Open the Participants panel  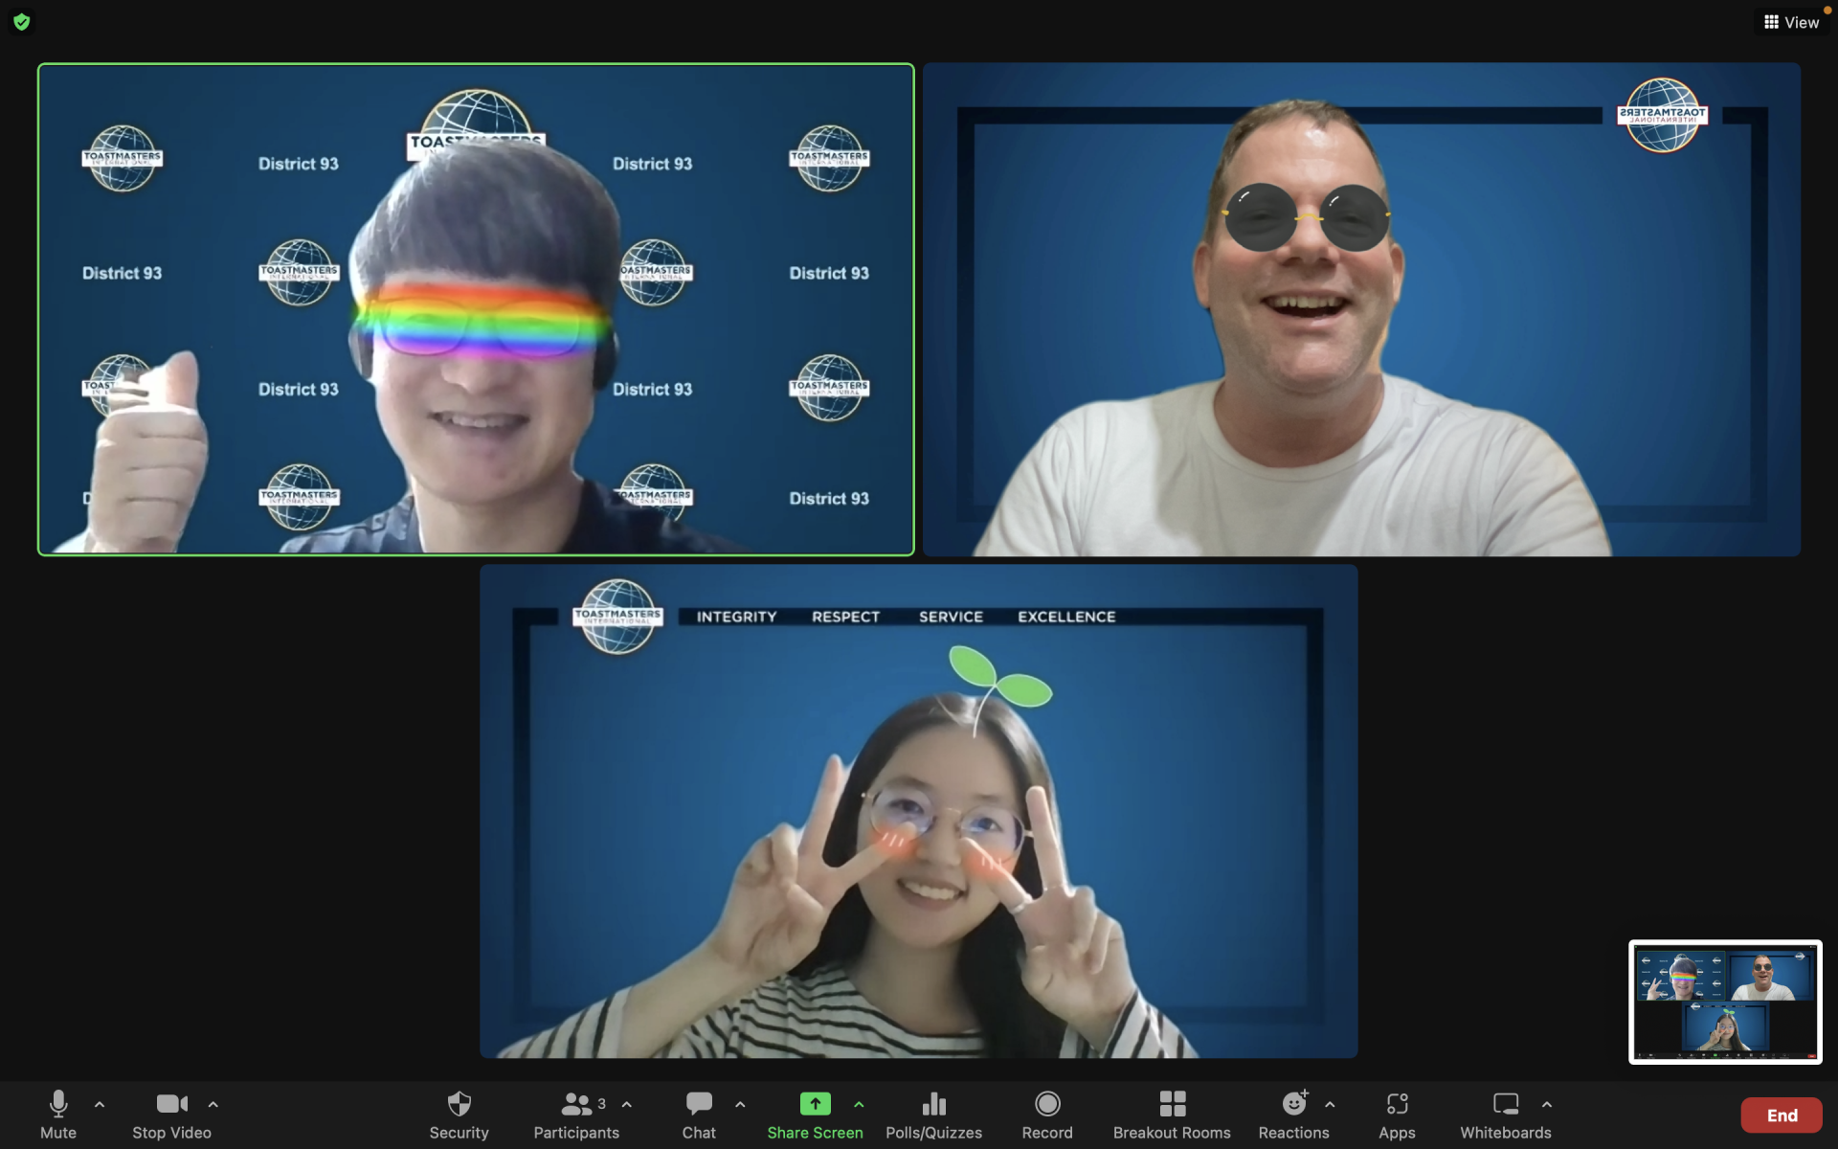(x=576, y=1115)
